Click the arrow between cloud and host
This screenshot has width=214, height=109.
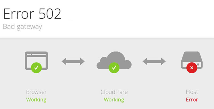(154, 61)
